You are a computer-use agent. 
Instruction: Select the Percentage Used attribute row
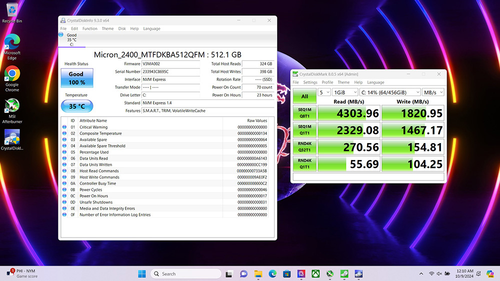165,152
